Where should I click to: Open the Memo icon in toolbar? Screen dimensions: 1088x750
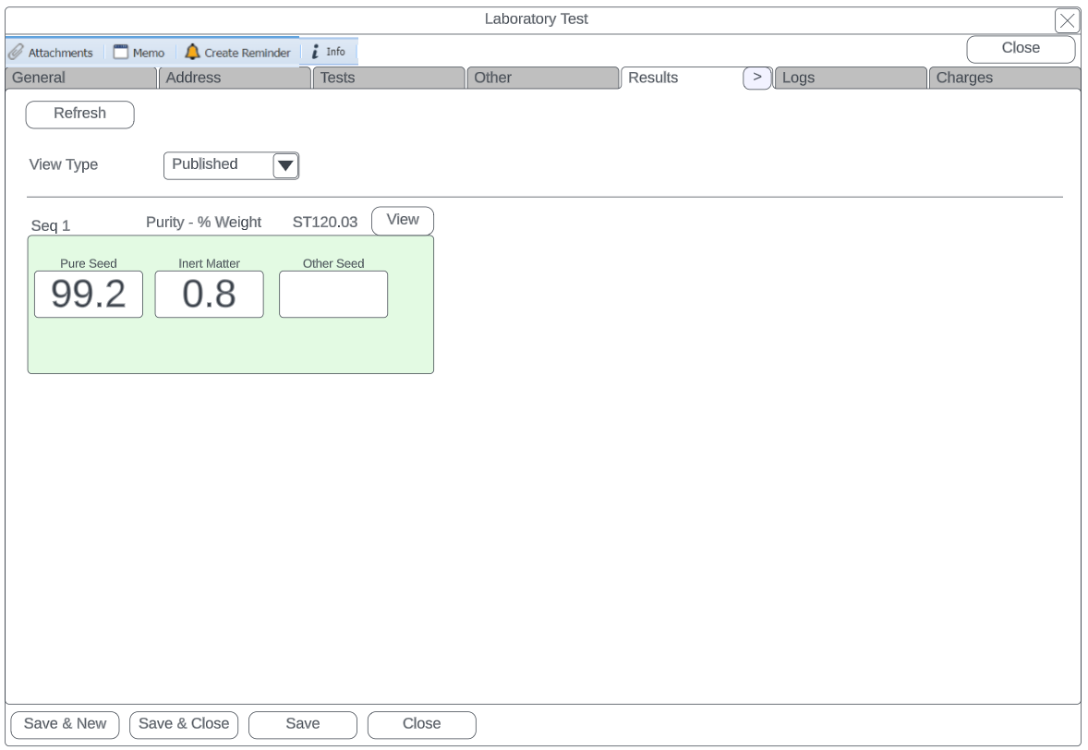tap(121, 53)
